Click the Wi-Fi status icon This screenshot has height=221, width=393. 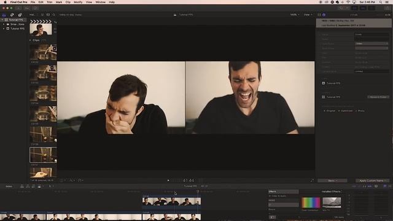[x=348, y=2]
